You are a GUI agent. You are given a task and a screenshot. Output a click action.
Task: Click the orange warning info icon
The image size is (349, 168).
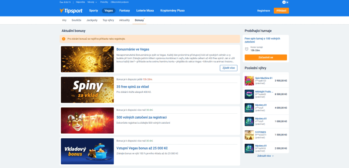64,39
